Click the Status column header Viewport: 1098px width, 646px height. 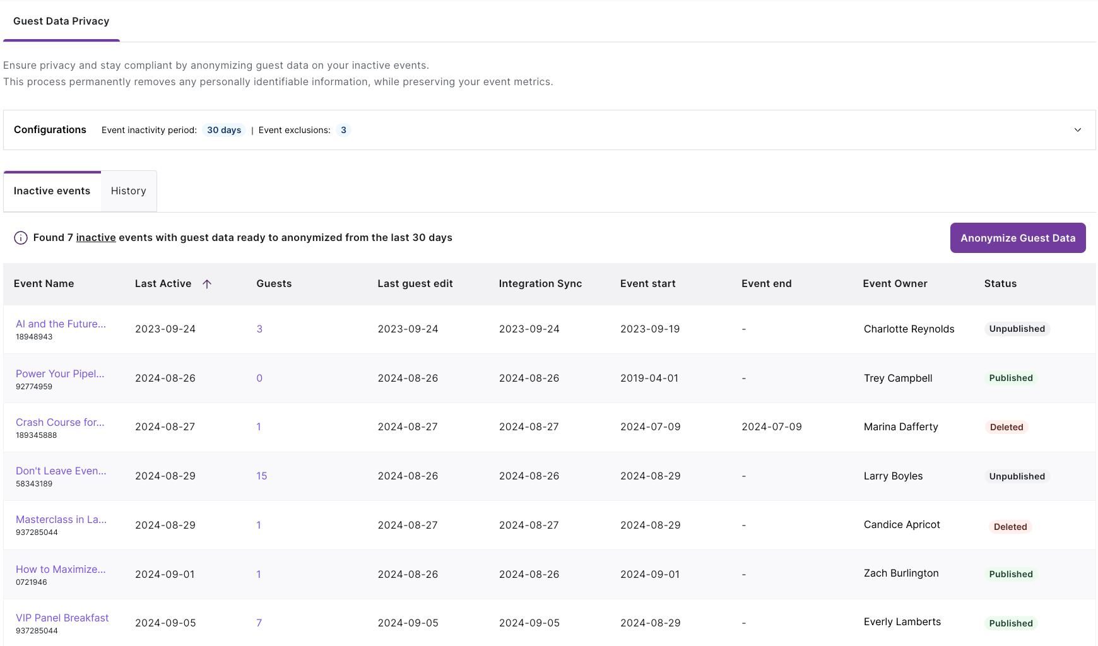coord(1000,284)
